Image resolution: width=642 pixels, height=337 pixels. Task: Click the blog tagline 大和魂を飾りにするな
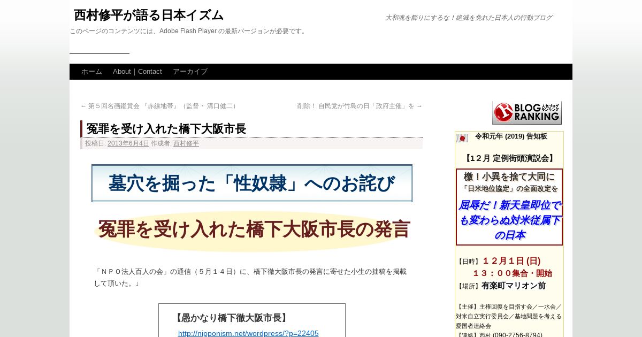point(469,18)
